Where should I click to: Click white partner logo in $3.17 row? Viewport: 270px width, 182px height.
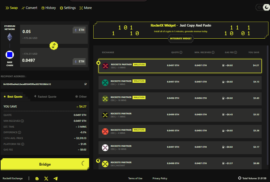pos(105,148)
